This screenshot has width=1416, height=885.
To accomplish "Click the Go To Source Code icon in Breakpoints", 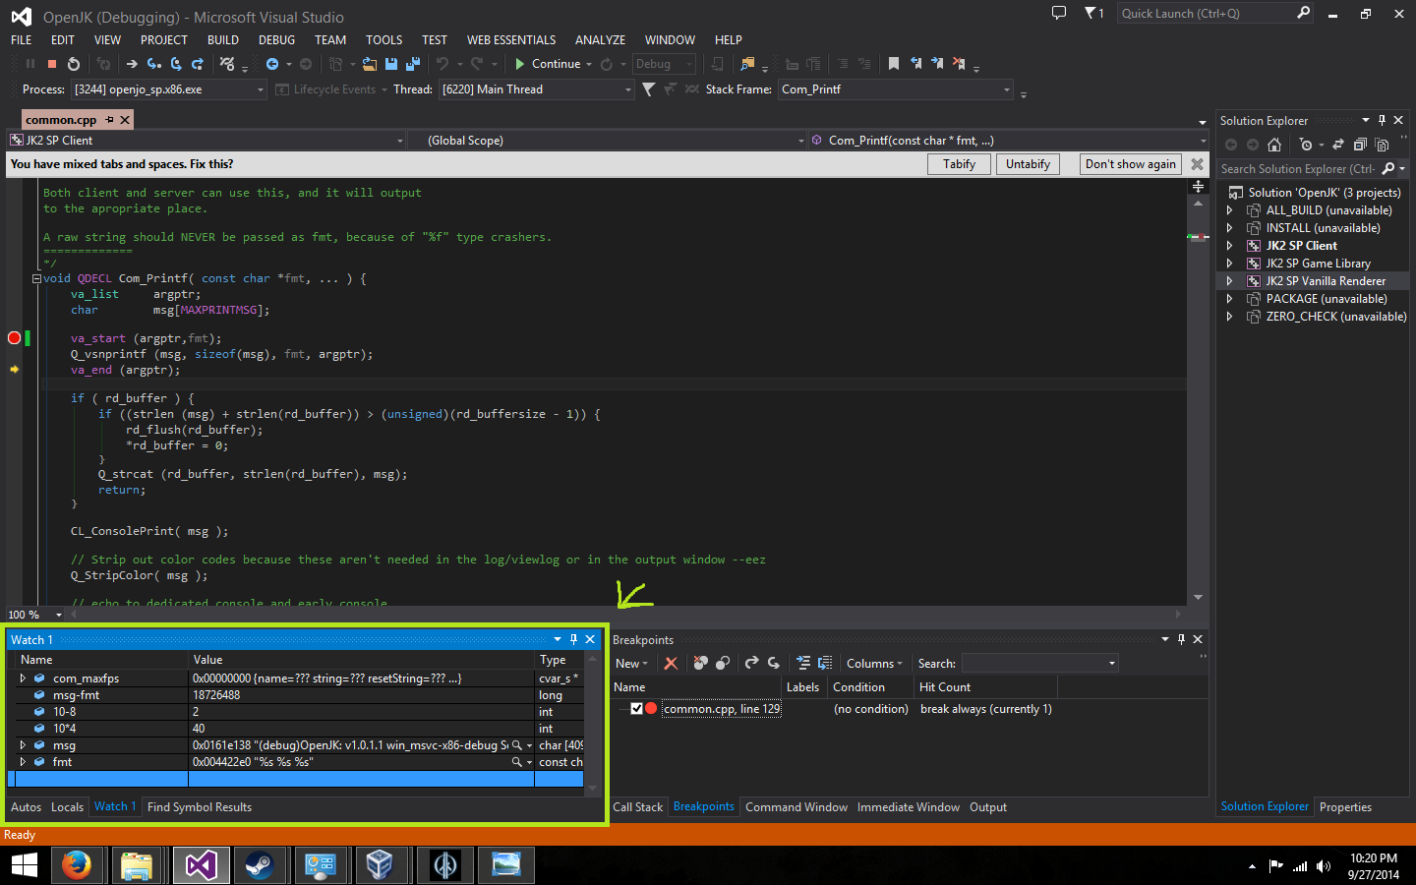I will 803,664.
